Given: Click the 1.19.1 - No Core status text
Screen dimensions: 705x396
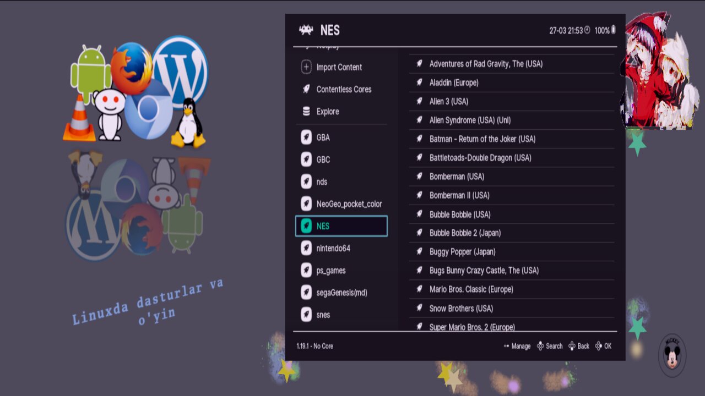Looking at the screenshot, I should click(x=314, y=346).
